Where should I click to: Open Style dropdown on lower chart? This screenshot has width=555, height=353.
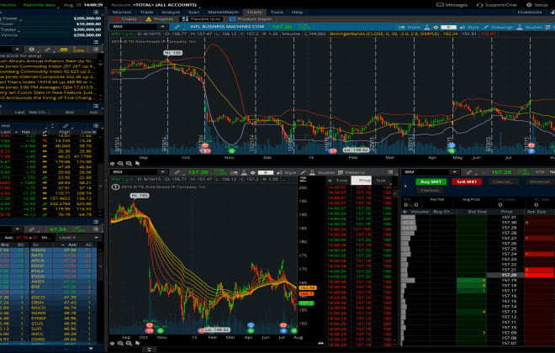click(x=287, y=172)
